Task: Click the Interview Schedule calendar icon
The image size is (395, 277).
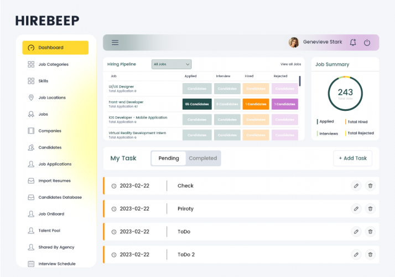Action: point(31,264)
